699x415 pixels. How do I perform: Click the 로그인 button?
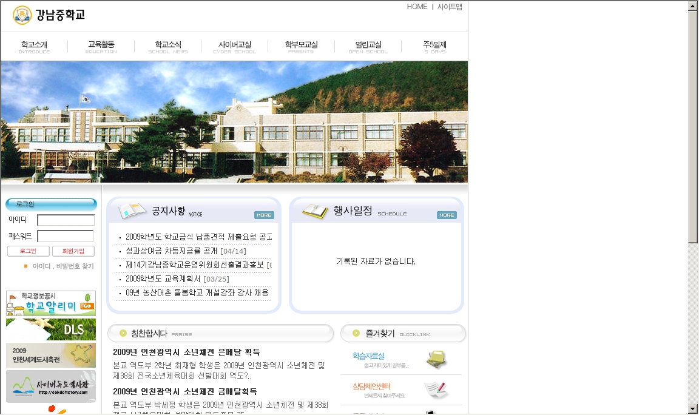28,251
